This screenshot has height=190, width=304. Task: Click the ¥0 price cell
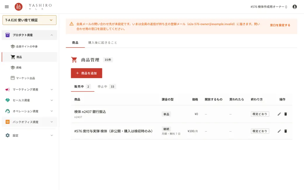pyautogui.click(x=196, y=114)
